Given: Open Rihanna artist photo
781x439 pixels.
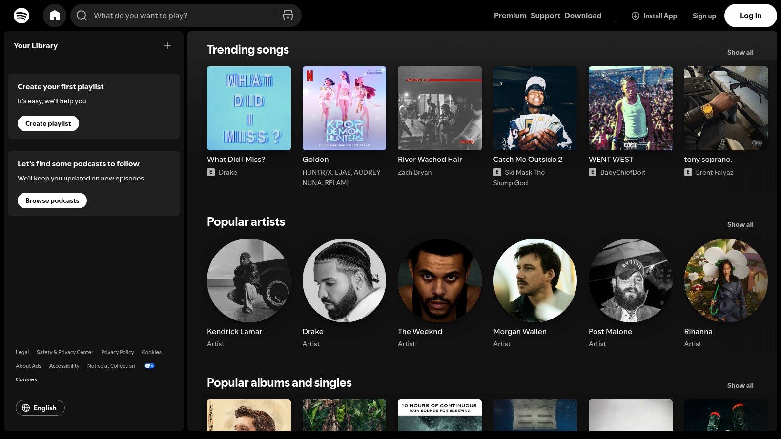Looking at the screenshot, I should tap(726, 280).
